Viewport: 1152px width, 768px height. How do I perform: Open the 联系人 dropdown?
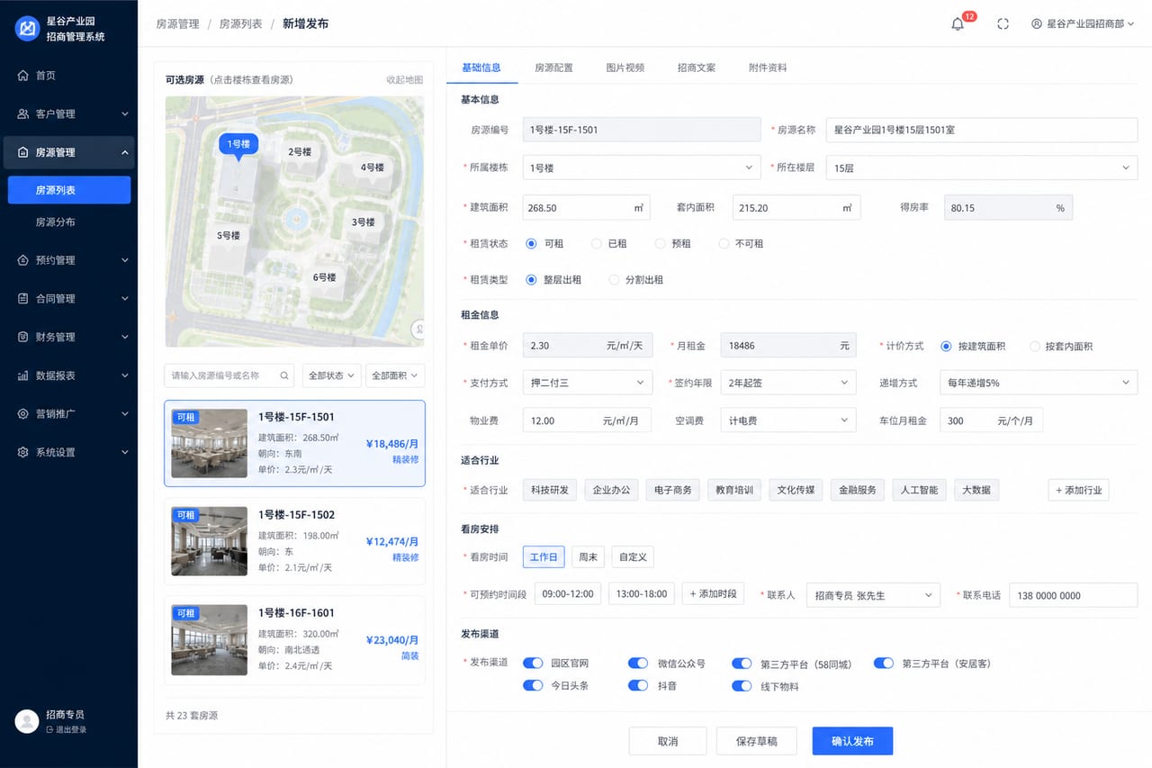pos(873,595)
